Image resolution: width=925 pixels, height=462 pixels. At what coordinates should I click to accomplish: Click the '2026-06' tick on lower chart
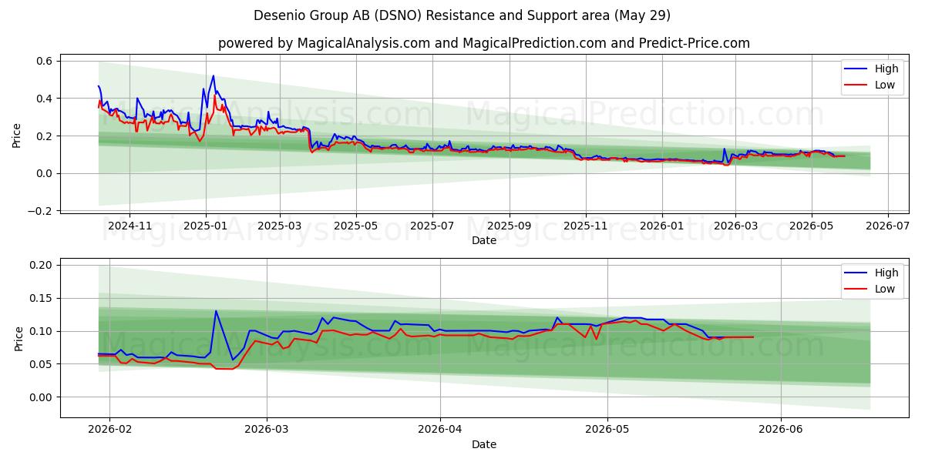[781, 430]
